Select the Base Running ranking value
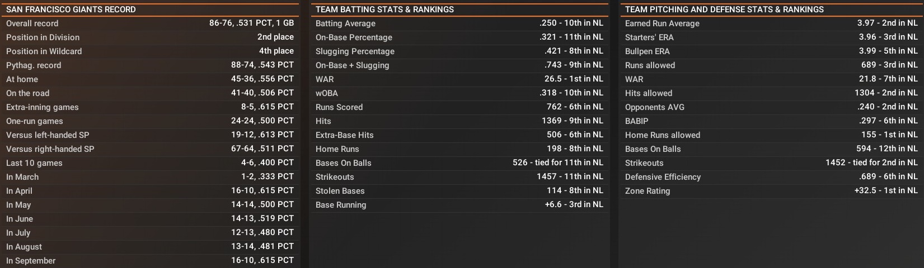Screen dimensions: 924x268 point(574,205)
